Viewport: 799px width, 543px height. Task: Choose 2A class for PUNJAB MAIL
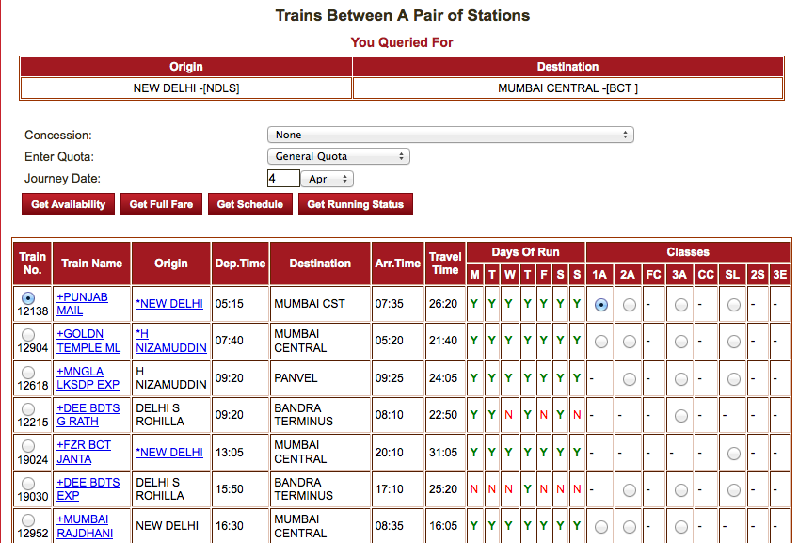(628, 304)
